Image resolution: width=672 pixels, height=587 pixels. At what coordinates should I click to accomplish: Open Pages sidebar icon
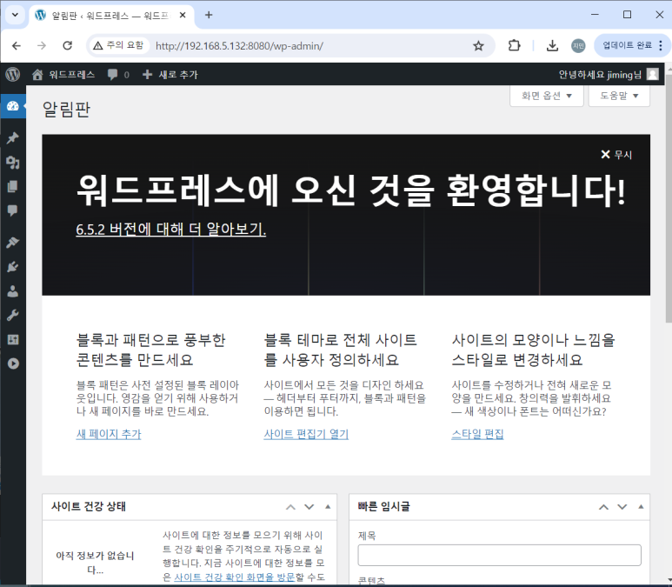[x=13, y=186]
